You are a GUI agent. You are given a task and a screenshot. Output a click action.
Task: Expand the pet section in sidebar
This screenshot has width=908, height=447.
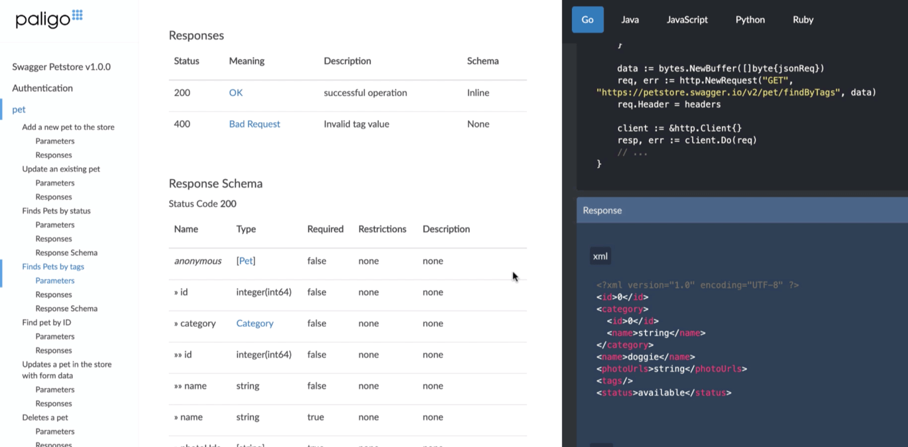[x=19, y=109]
